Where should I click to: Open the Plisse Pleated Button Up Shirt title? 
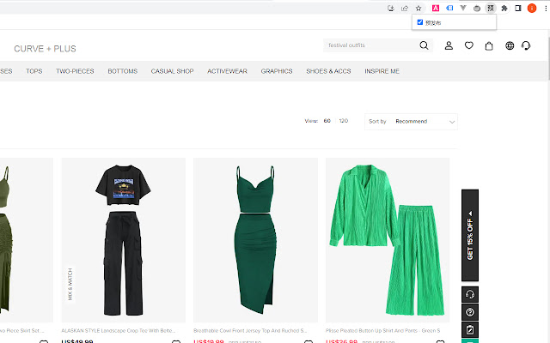point(382,330)
